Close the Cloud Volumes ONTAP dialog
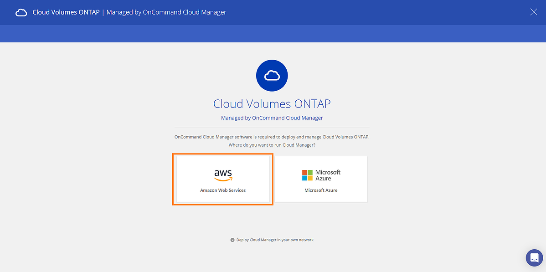This screenshot has width=546, height=272. pos(533,12)
